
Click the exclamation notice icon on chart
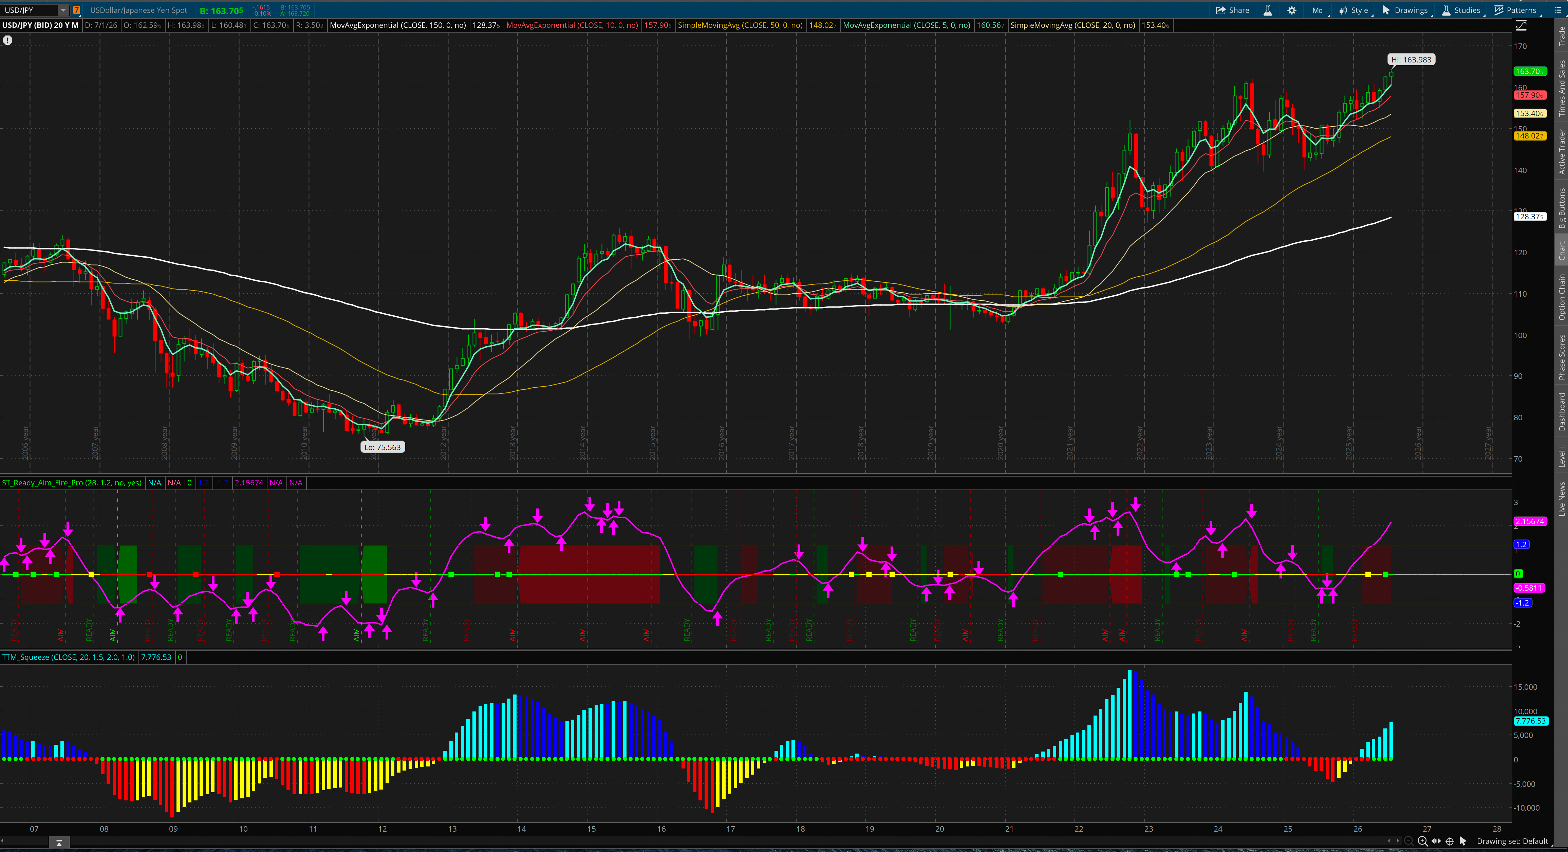pyautogui.click(x=7, y=40)
